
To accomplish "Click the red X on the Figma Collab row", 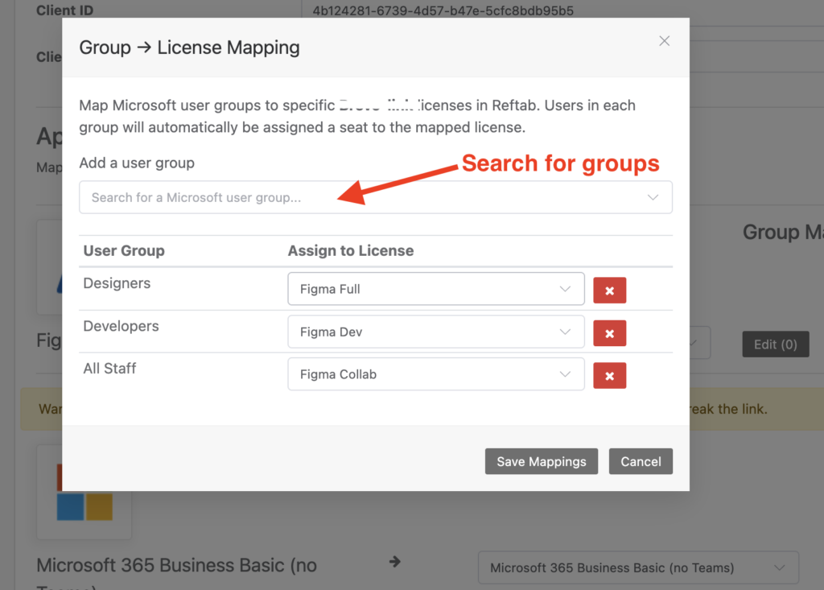I will 609,375.
